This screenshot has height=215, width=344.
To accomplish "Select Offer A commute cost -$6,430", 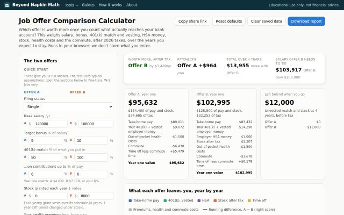I will point(178,146).
